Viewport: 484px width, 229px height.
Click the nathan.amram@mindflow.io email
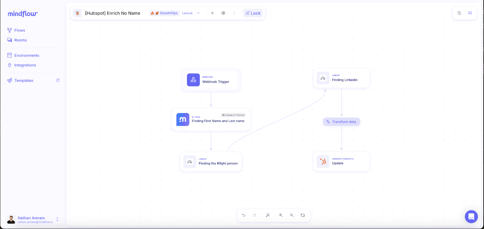coord(35,222)
